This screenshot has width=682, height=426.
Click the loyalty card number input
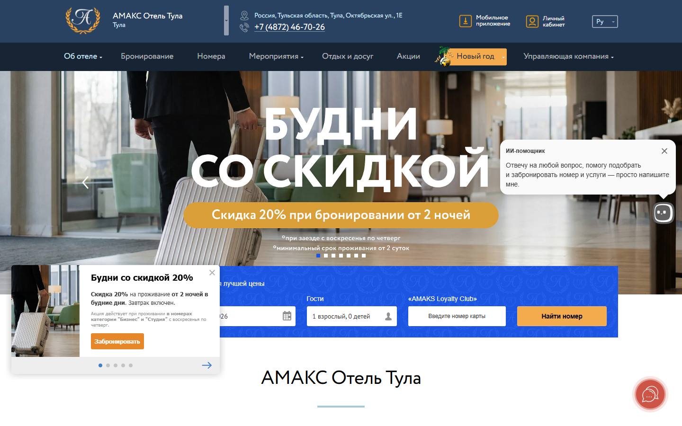[x=457, y=316]
